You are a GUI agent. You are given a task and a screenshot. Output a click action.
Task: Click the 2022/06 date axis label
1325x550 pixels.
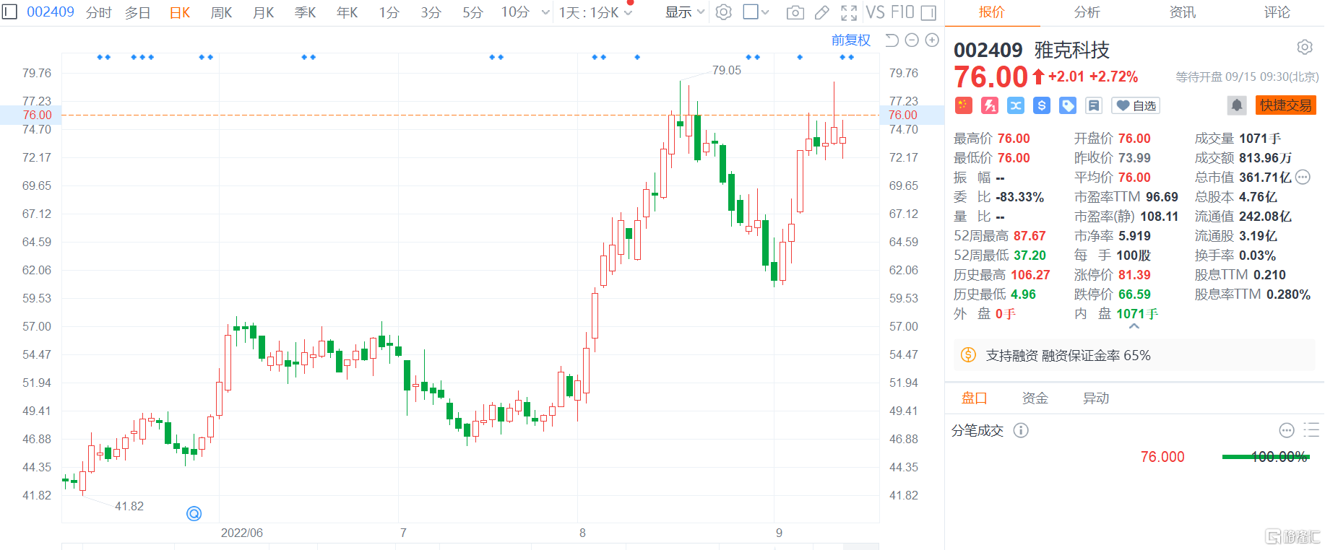pyautogui.click(x=241, y=533)
